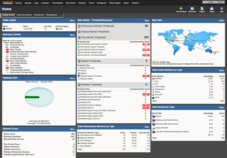Click the Failover flag icon

79,71
